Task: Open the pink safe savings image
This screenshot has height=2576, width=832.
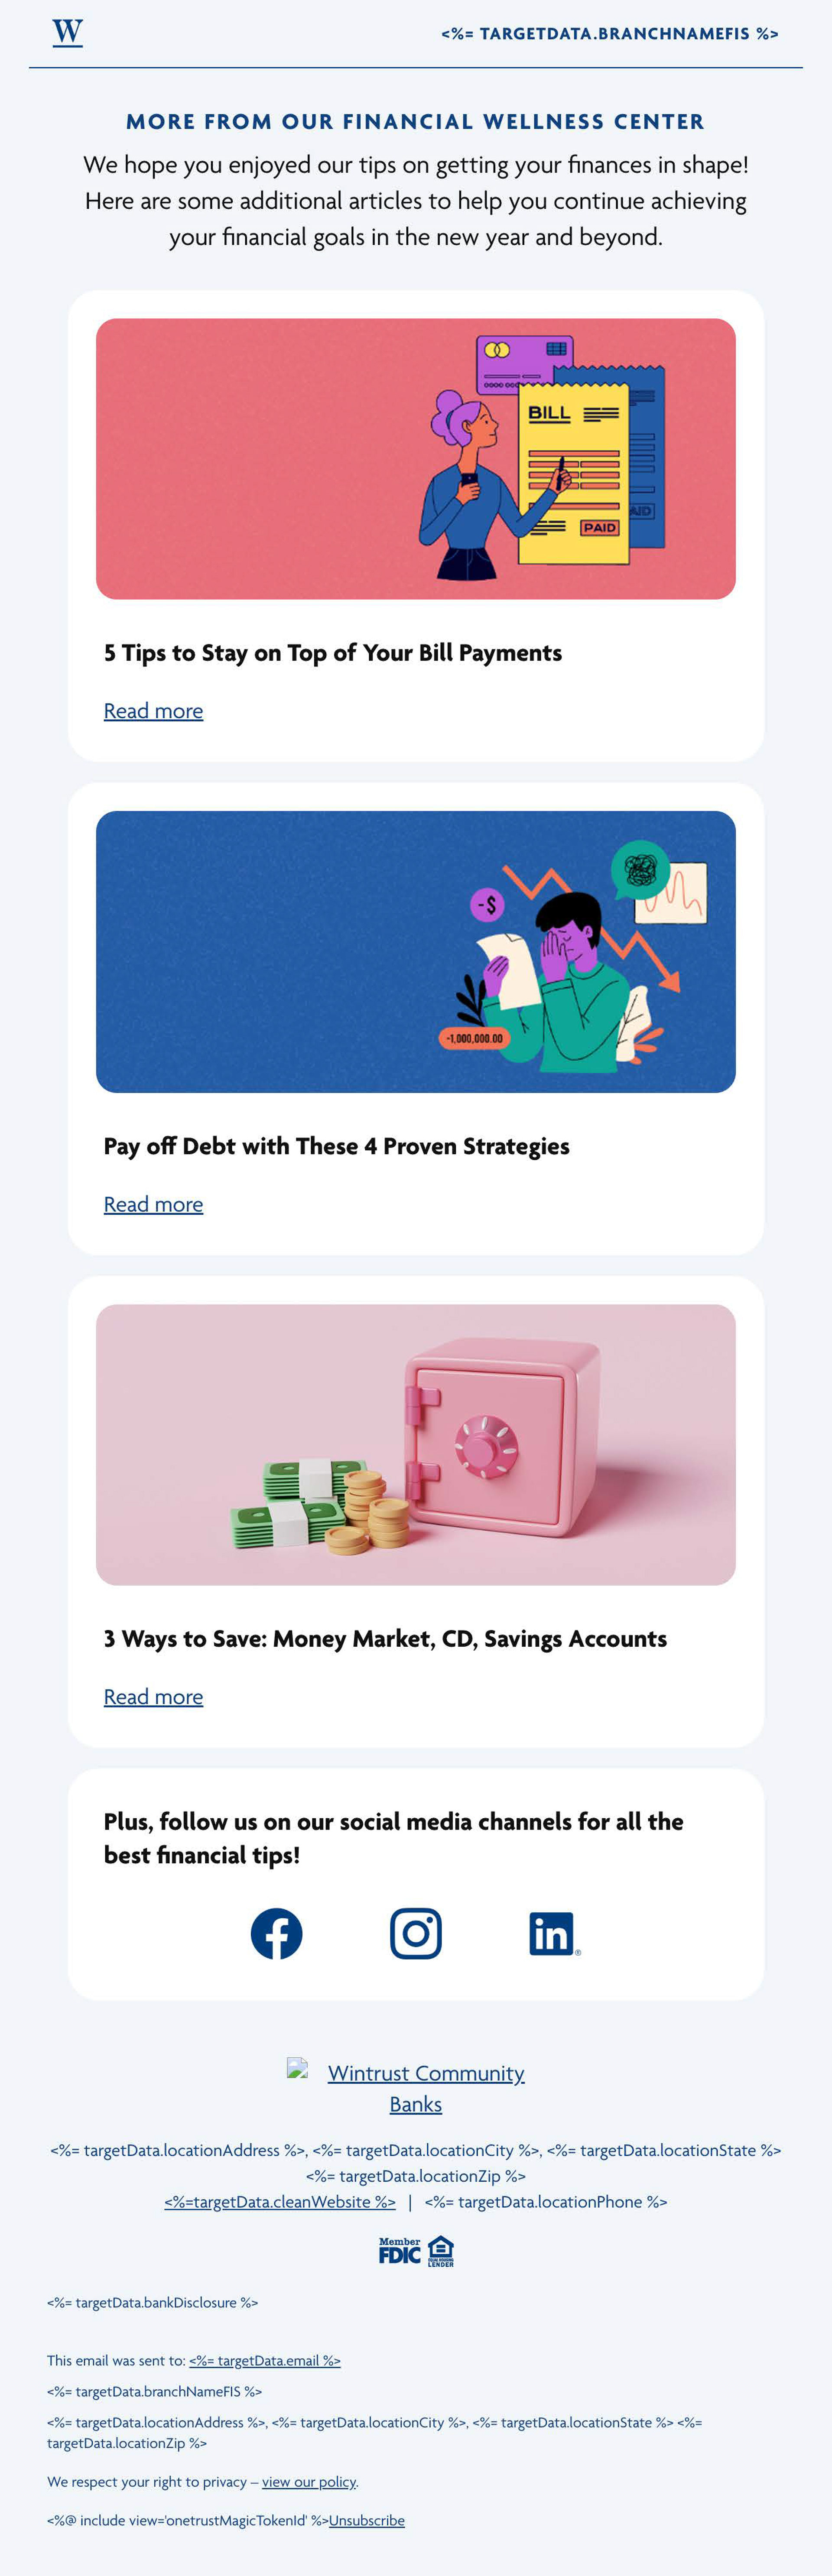Action: [x=416, y=1444]
